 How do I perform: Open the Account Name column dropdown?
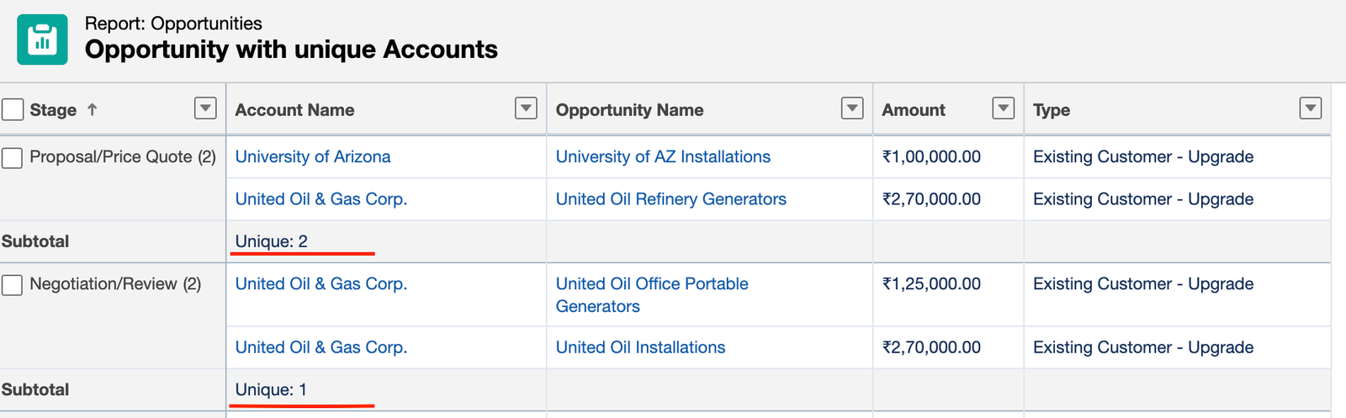tap(526, 108)
